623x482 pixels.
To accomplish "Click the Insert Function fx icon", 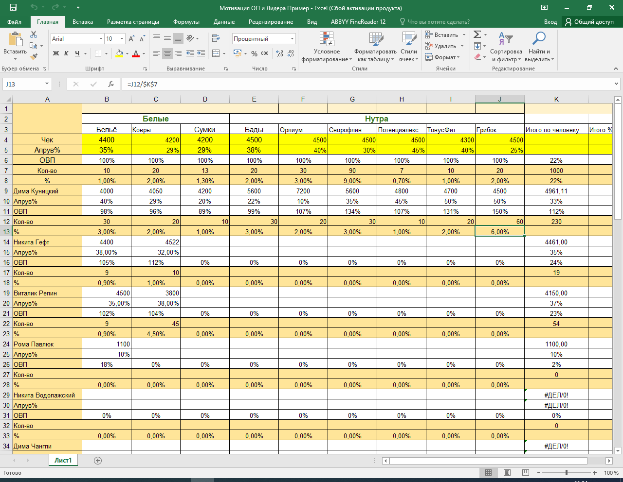I will click(x=111, y=84).
